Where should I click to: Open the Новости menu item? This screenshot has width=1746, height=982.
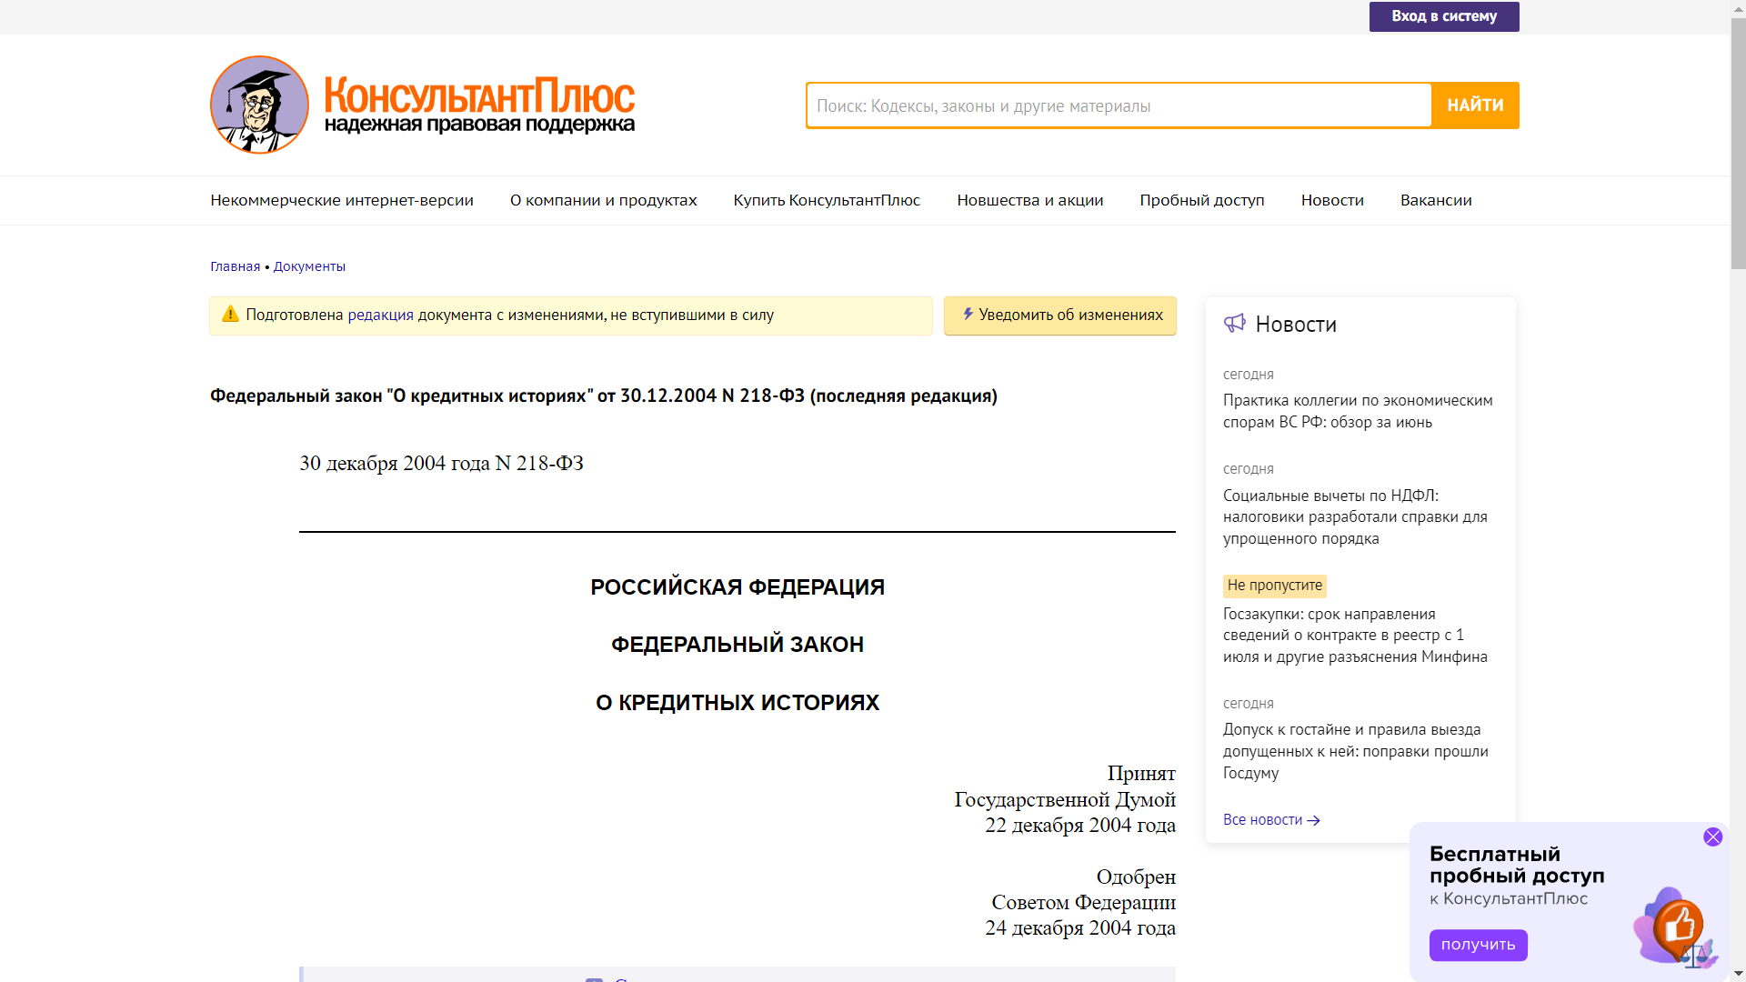1332,200
